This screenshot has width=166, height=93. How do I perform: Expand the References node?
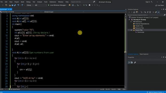pos(131,22)
